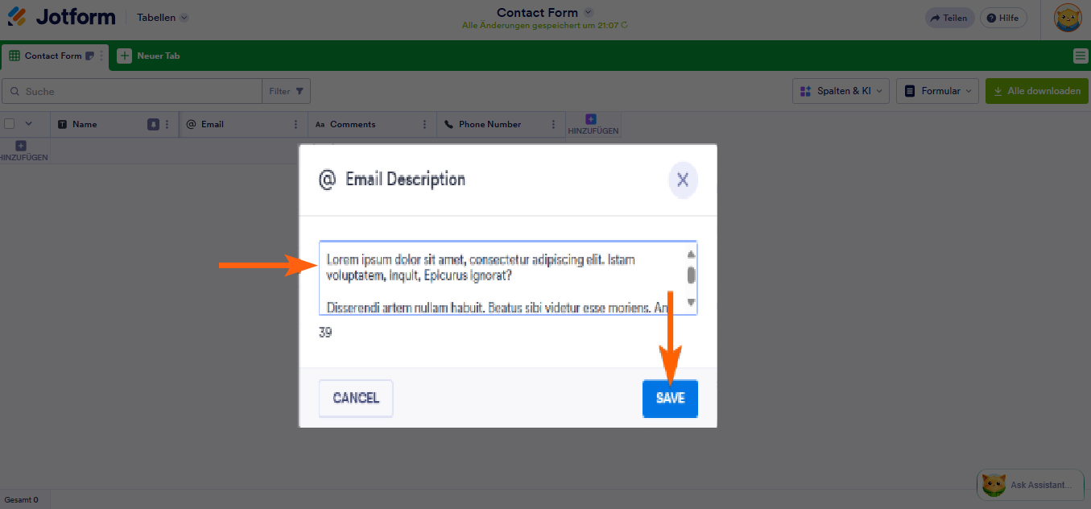Click the Jotform logo
The width and height of the screenshot is (1091, 509).
tap(62, 17)
